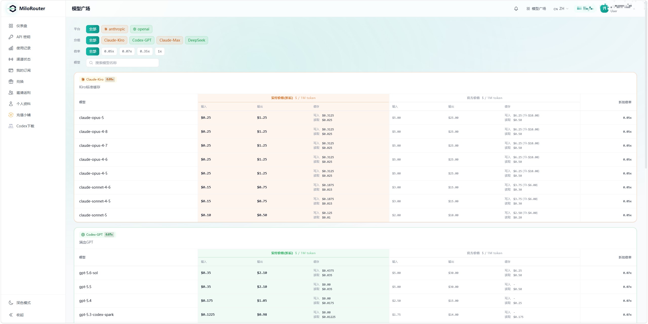Screen dimensions: 648x324
Task: Go to 使用记录 in sidebar
Action: pos(33,48)
